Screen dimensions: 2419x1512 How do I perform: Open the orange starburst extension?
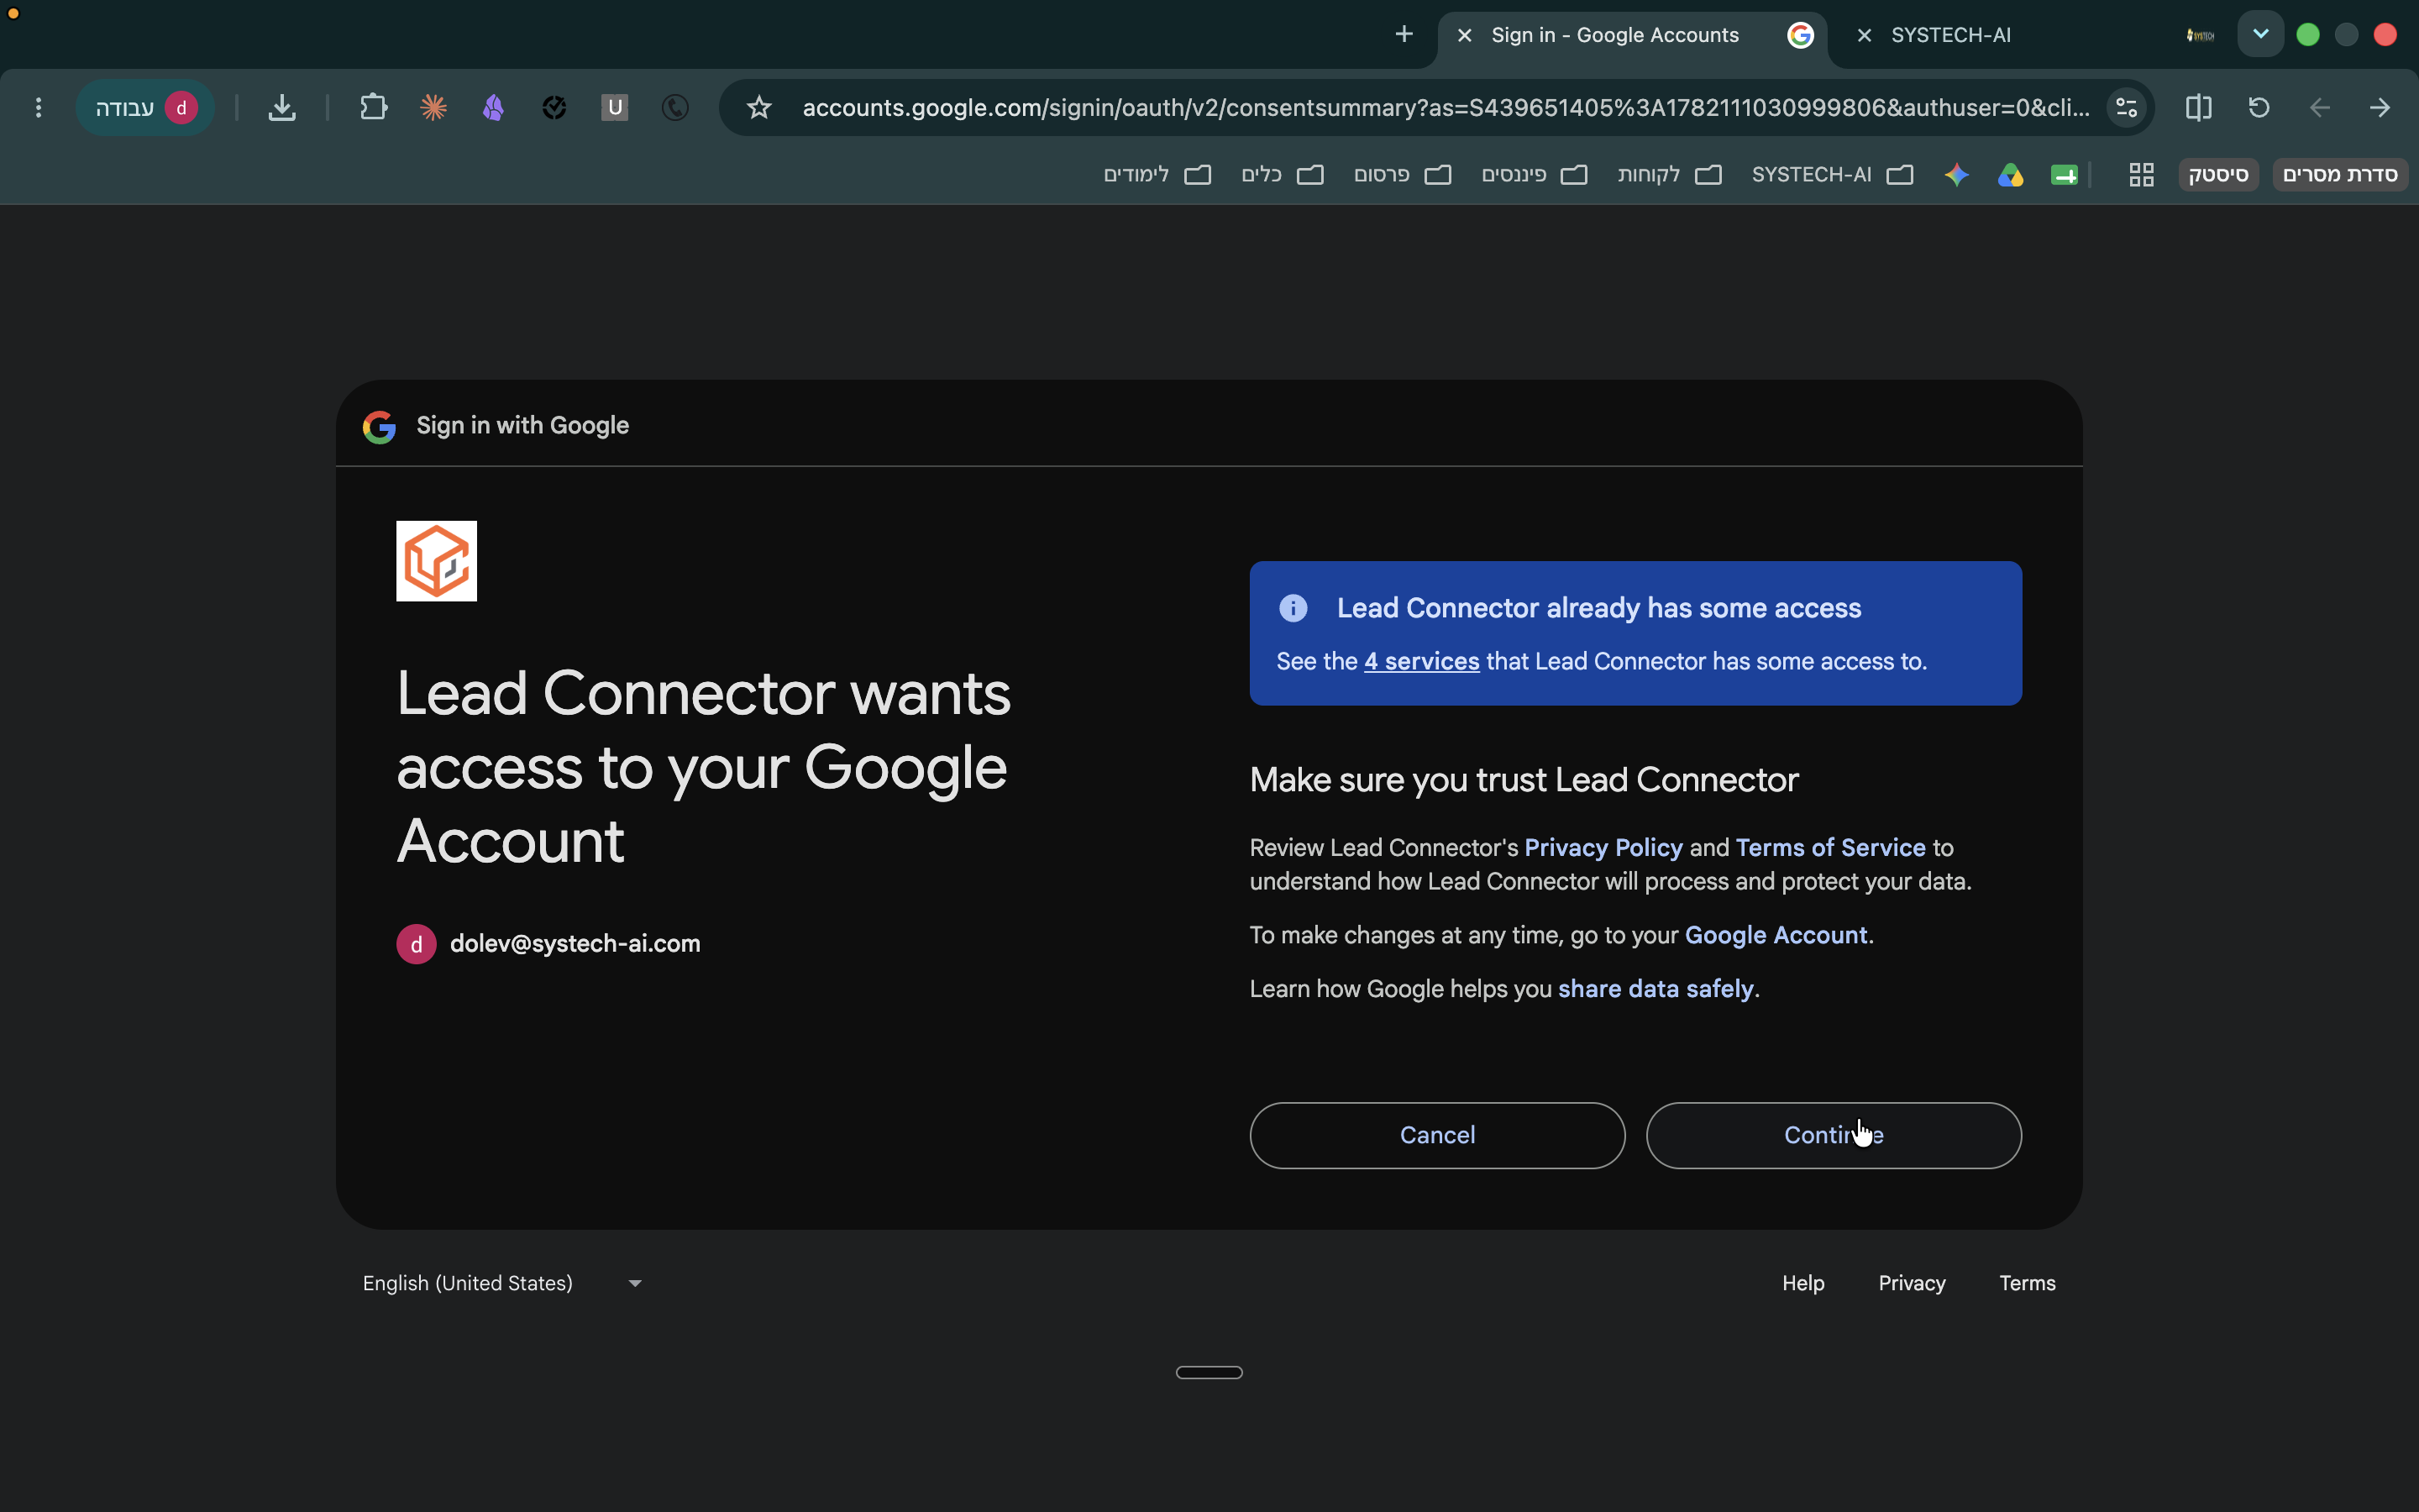click(433, 107)
